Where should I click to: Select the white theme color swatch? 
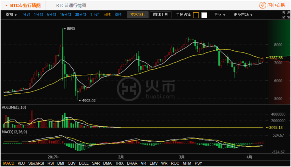tap(204, 15)
